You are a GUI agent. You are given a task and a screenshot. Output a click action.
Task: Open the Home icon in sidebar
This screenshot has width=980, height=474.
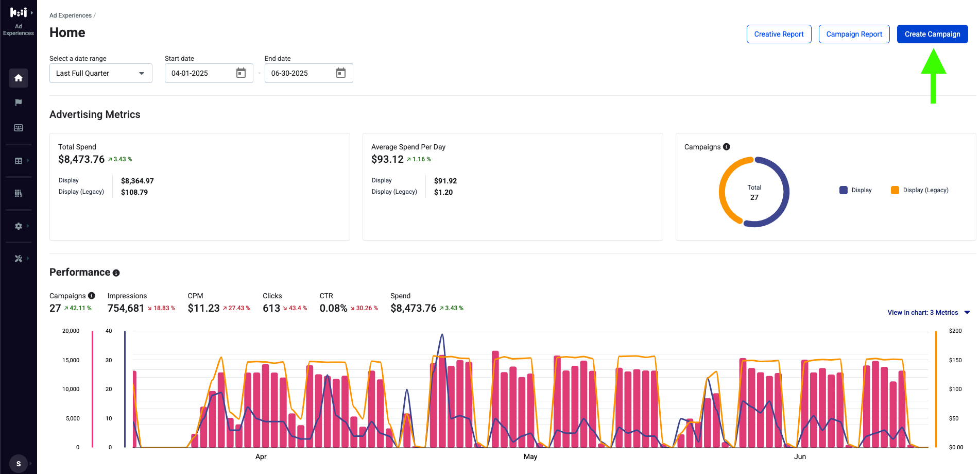pyautogui.click(x=19, y=78)
